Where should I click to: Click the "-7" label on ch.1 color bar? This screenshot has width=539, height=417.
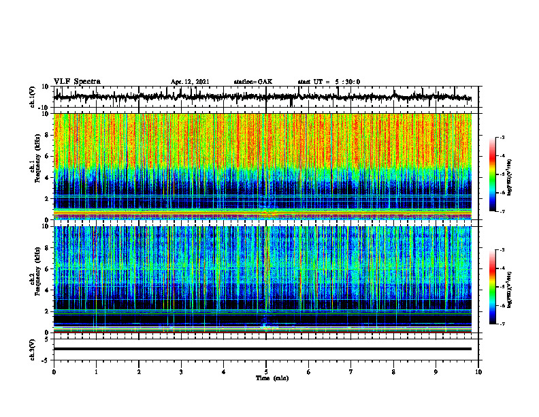click(x=501, y=211)
